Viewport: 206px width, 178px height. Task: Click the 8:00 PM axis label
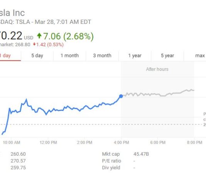(x=194, y=143)
